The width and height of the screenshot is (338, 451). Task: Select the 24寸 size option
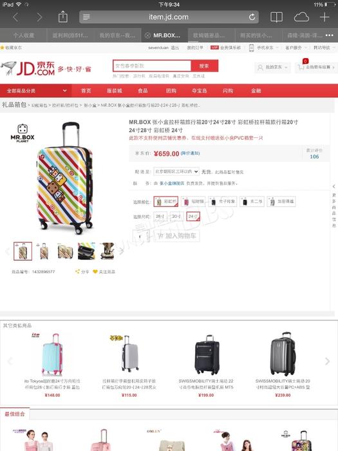(x=193, y=216)
